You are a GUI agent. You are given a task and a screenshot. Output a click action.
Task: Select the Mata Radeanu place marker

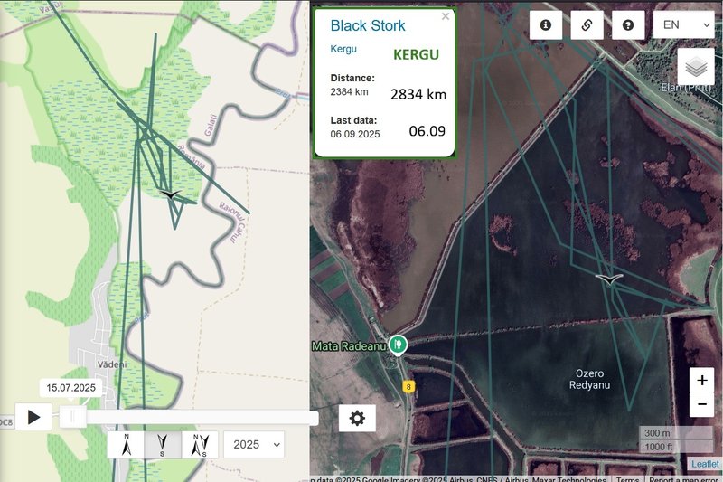coord(398,345)
